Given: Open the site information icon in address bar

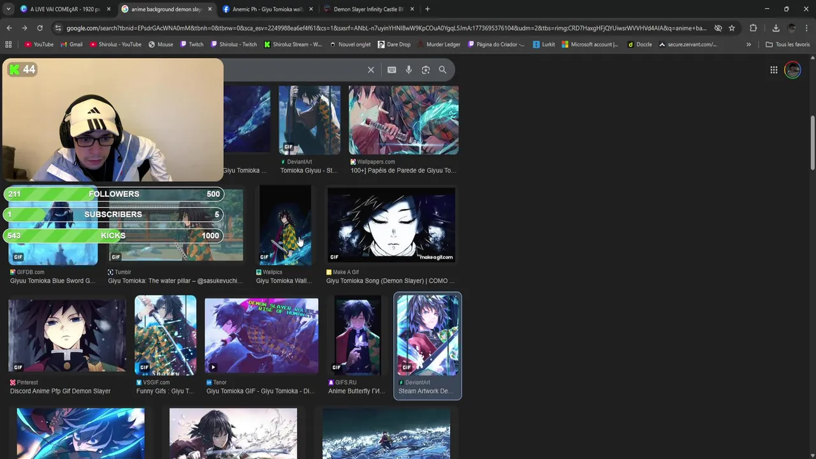Looking at the screenshot, I should point(58,28).
